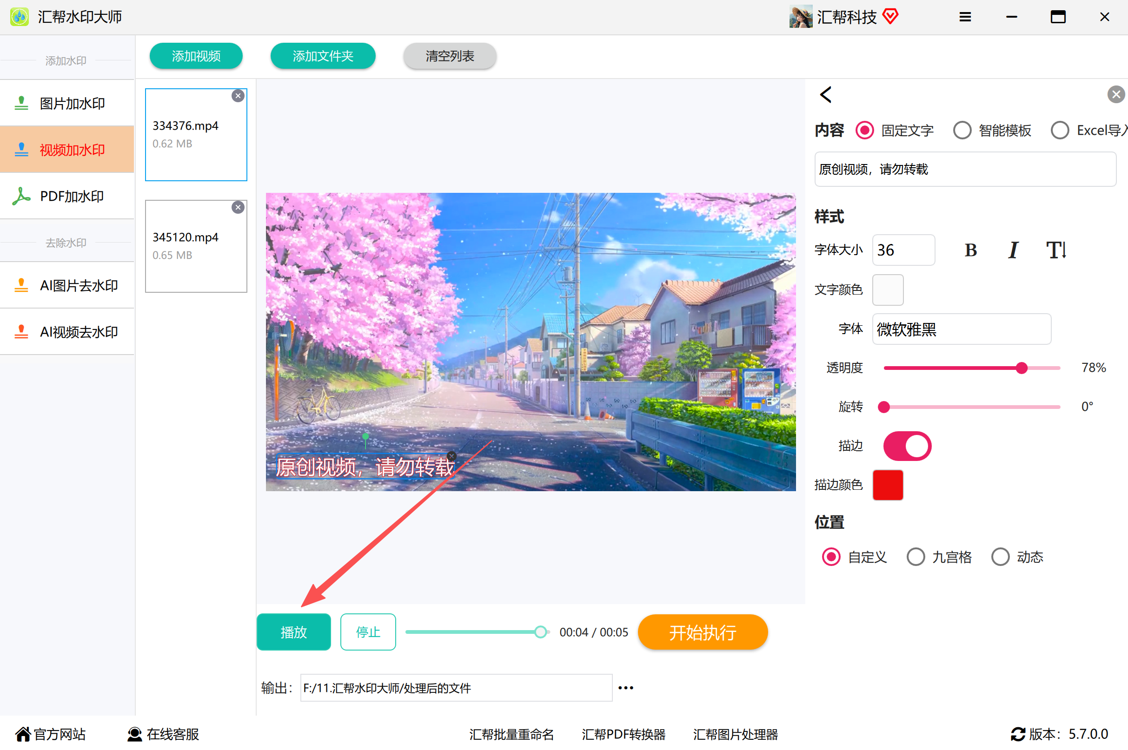Select the Excel导入 content option
The image size is (1128, 750).
[x=1090, y=131]
